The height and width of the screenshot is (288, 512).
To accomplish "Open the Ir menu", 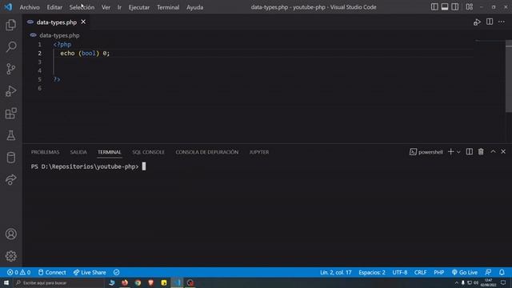I will coord(119,7).
